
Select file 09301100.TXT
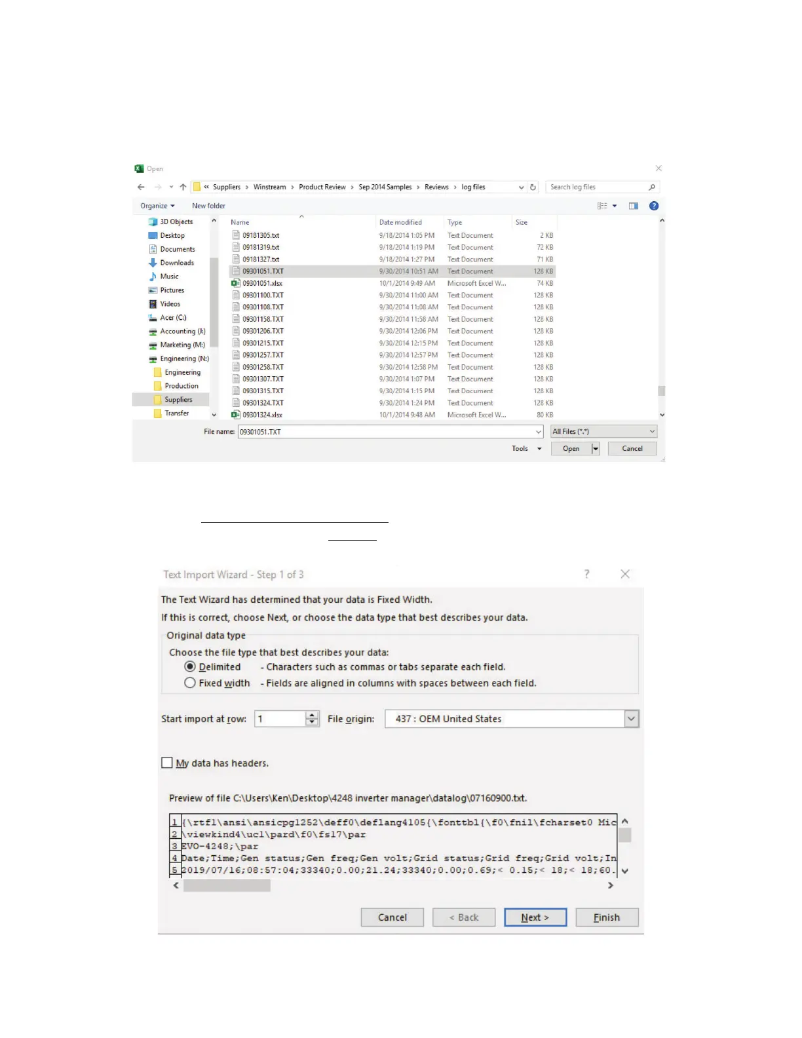click(392, 296)
